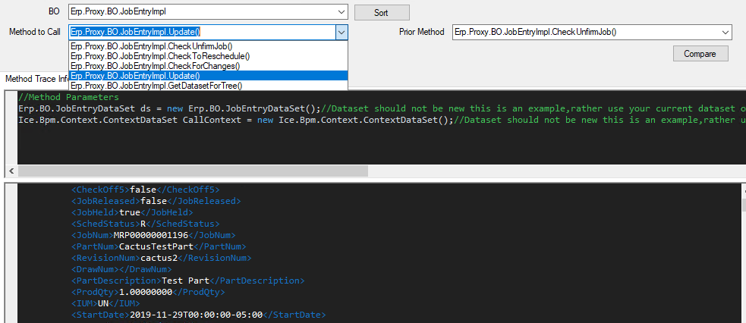Viewport: 746px width, 323px height.
Task: Select CheckUnfirmJob() in the dropdown list
Action: tap(209, 46)
